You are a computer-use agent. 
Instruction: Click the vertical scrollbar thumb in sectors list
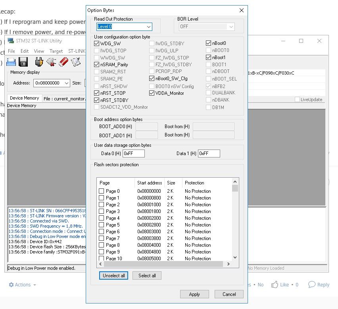click(x=235, y=188)
